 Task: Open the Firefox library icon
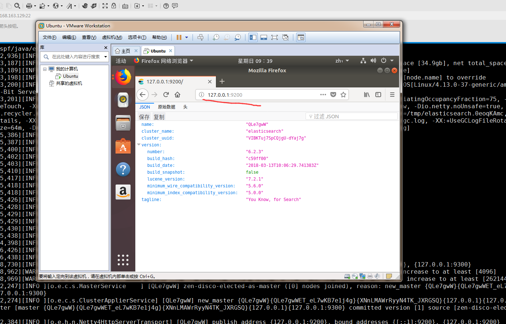tap(367, 95)
